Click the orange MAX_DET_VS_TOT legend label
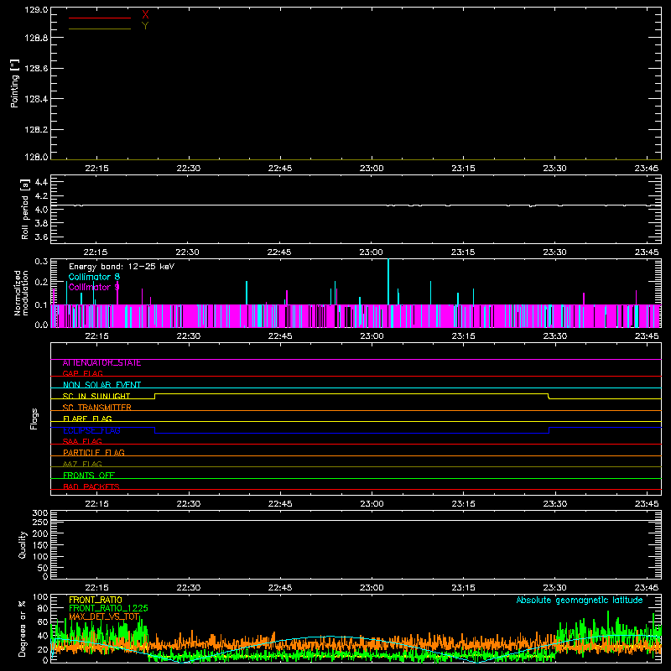The width and height of the screenshot is (671, 671). pyautogui.click(x=104, y=616)
